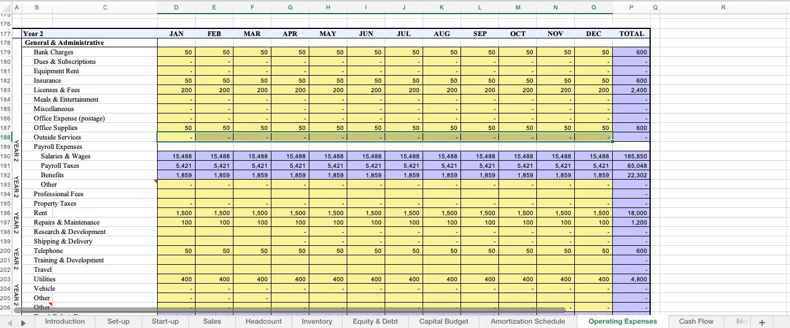Click the add new sheet plus button
The width and height of the screenshot is (790, 328).
click(762, 322)
